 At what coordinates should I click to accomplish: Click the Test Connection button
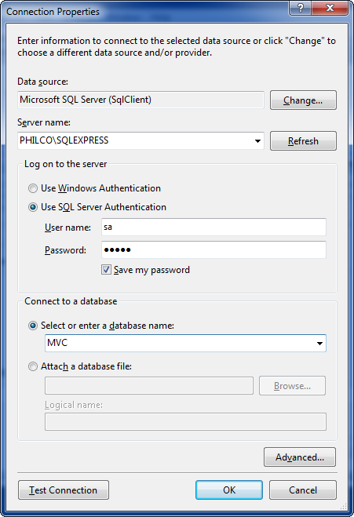pos(64,490)
